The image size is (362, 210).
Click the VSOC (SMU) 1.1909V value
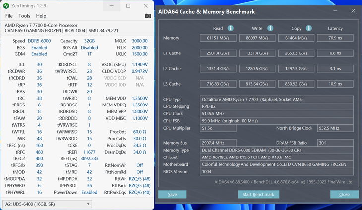(x=140, y=64)
